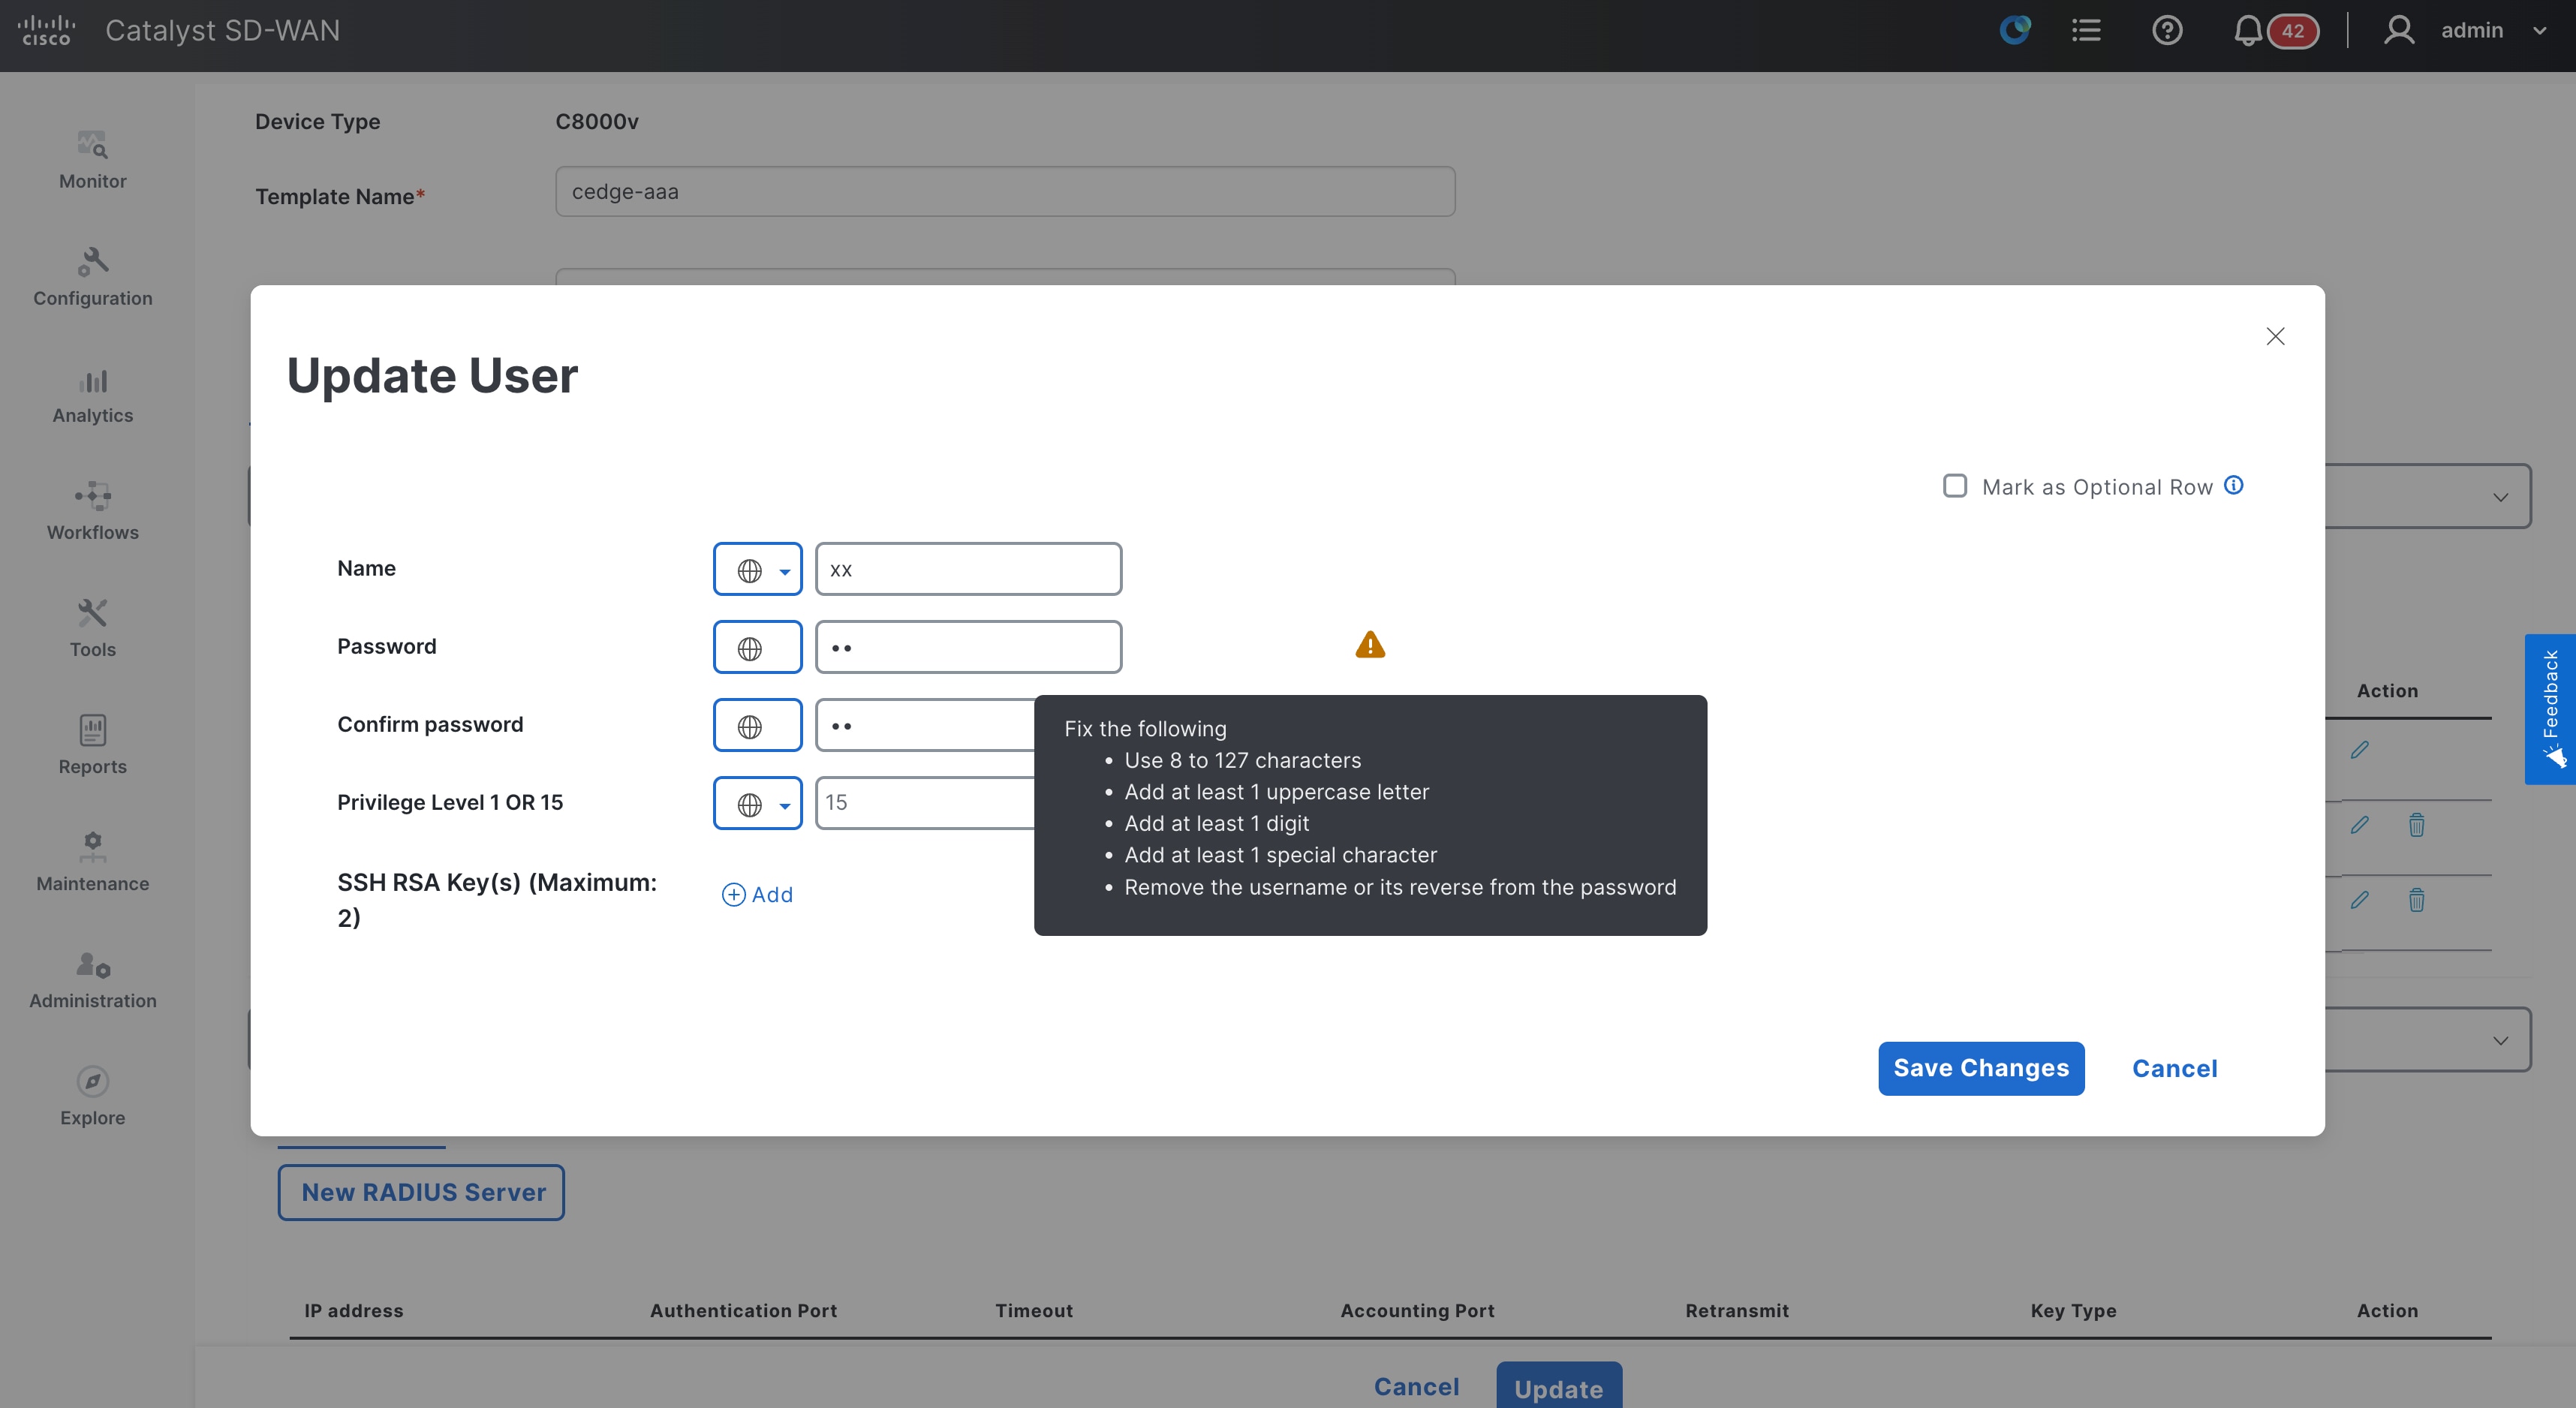Click the notifications bell icon
The image size is (2576, 1408).
click(x=2247, y=31)
